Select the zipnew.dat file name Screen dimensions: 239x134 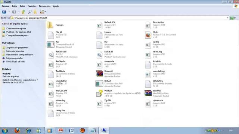click(158, 100)
